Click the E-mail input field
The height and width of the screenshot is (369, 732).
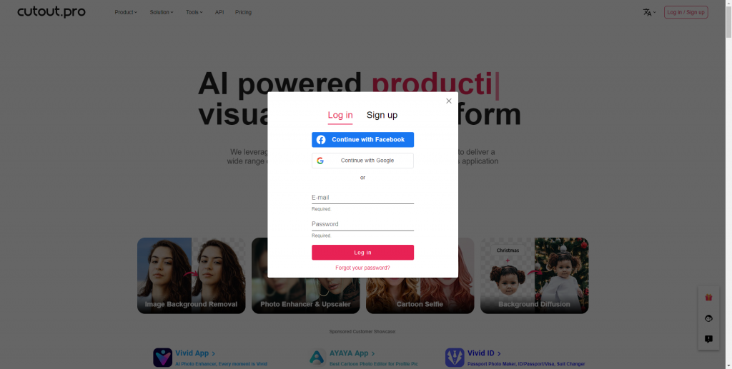click(362, 198)
